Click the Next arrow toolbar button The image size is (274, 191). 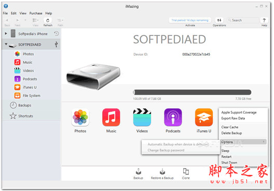pyautogui.click(x=18, y=20)
